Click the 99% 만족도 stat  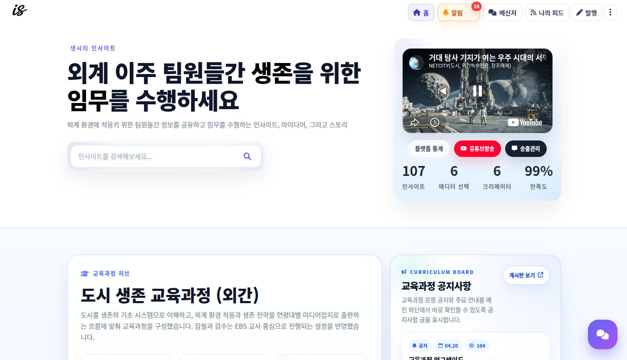538,178
